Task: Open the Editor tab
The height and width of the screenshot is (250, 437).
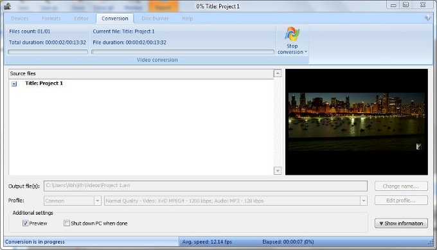Action: 81,19
